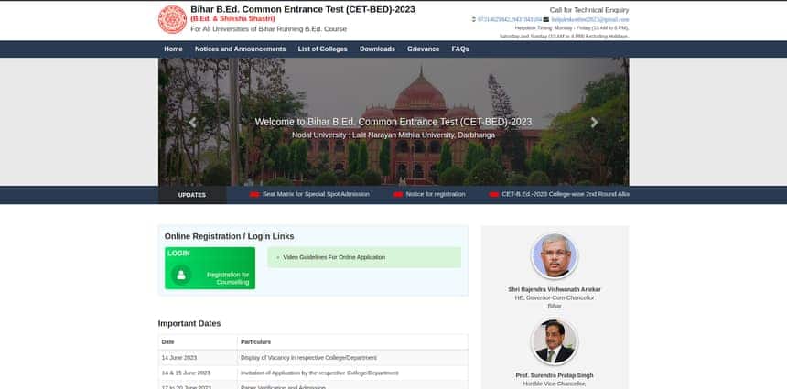
Task: Click 'Prof. Surendra Pratap Singh' name text
Action: click(555, 375)
